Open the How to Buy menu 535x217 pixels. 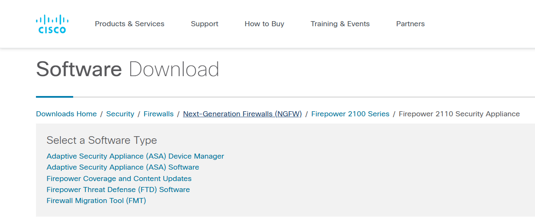(x=264, y=24)
